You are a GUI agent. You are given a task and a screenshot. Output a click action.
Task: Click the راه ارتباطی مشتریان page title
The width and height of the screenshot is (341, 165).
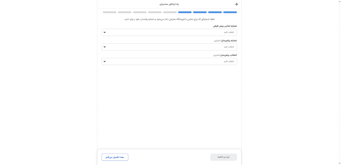point(169,4)
